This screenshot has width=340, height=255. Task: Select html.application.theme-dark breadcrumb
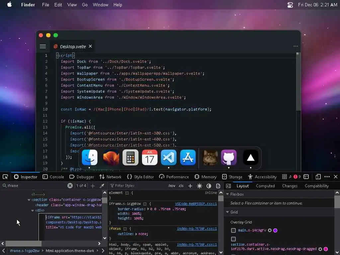(70, 251)
